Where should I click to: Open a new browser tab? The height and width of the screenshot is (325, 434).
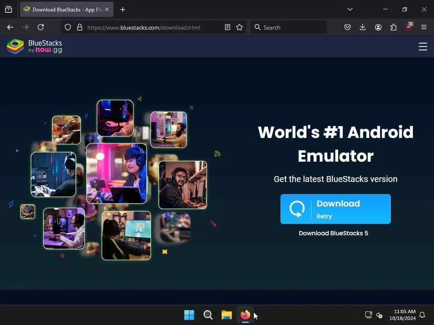click(122, 10)
